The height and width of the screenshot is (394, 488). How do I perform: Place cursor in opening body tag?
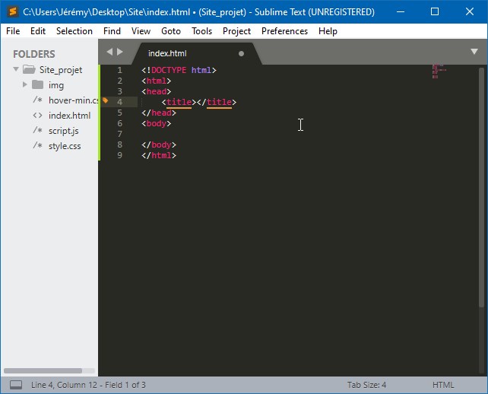(x=157, y=123)
